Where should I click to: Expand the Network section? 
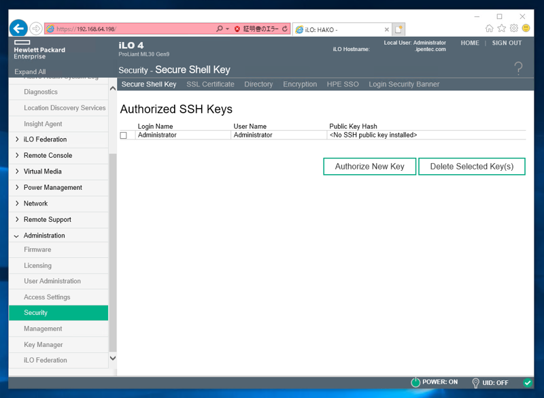pos(16,203)
